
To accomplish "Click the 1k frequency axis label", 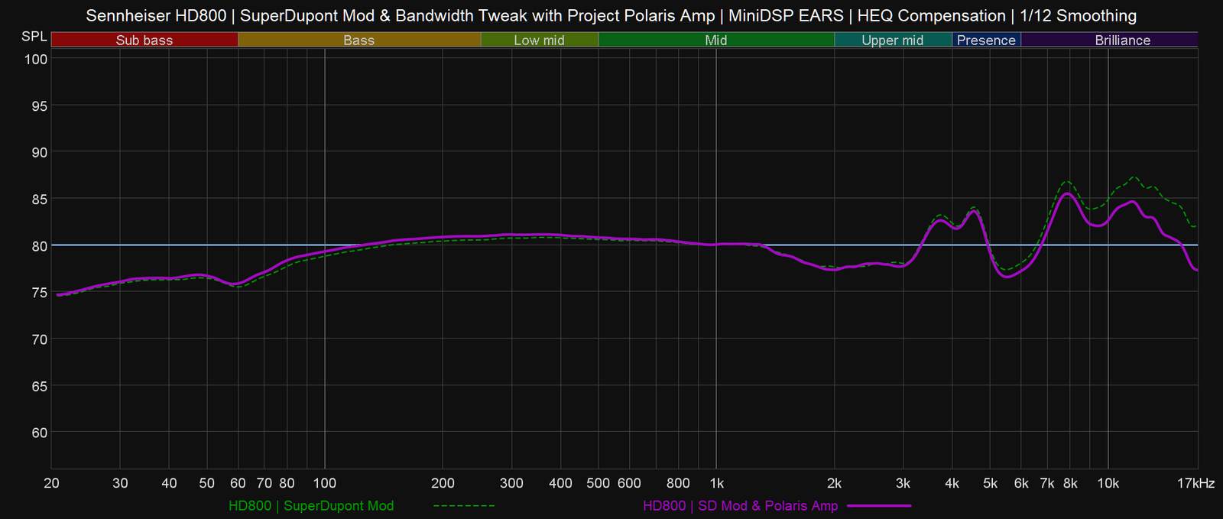I will [x=716, y=483].
